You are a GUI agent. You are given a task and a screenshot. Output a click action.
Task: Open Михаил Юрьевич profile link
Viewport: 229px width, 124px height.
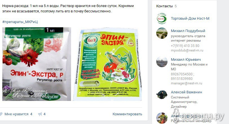tap(186, 60)
